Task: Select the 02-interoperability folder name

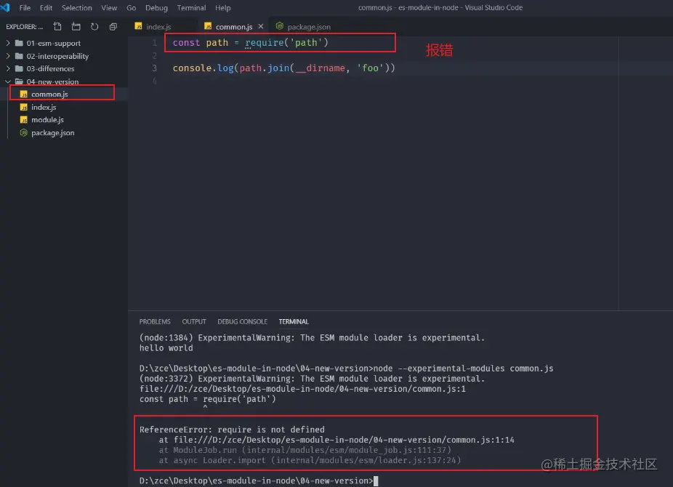Action: [x=57, y=56]
